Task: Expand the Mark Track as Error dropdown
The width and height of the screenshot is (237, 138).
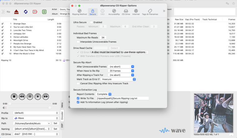Action: point(119,79)
